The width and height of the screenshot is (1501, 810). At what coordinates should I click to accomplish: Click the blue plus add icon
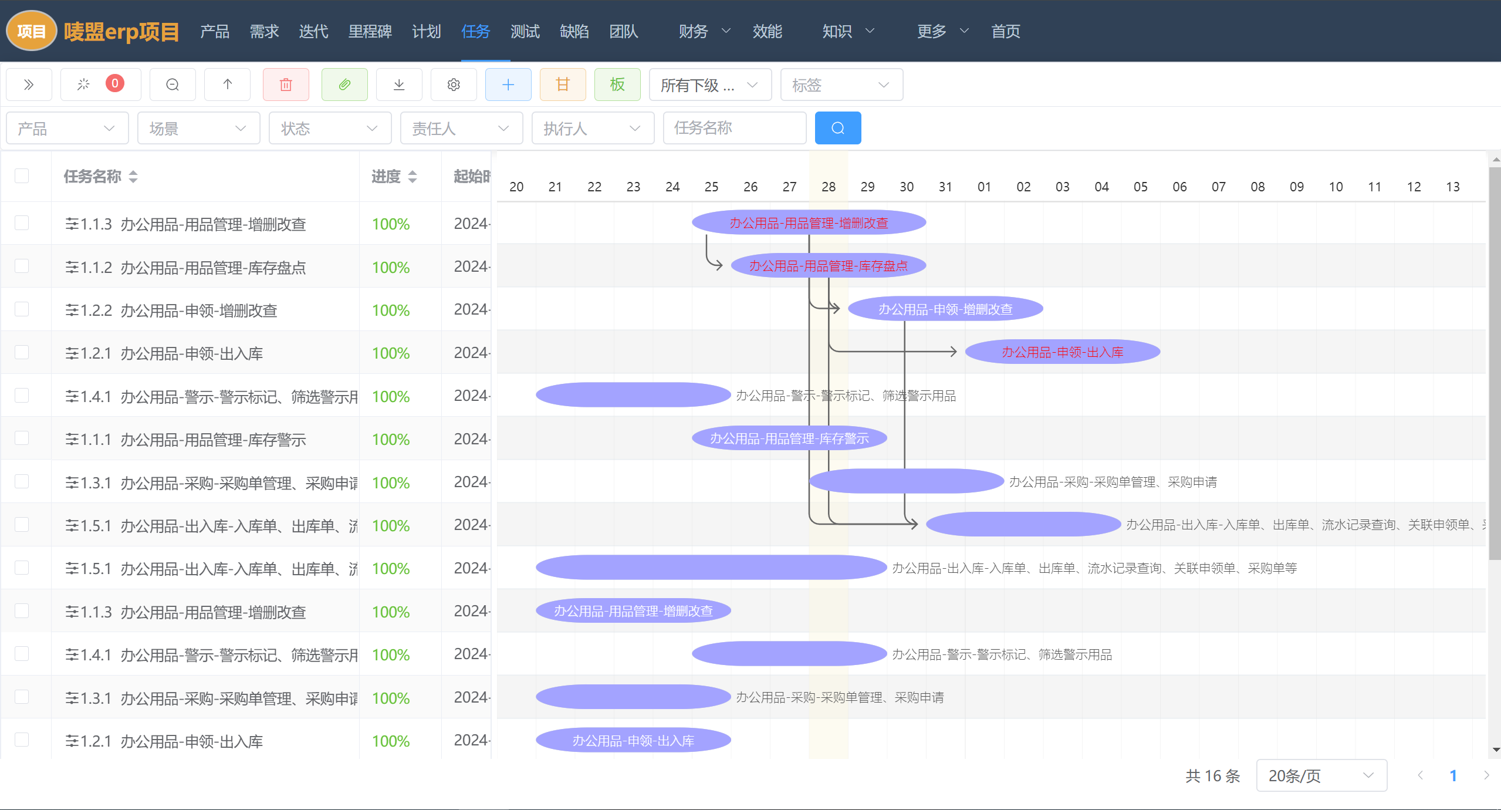pos(508,85)
